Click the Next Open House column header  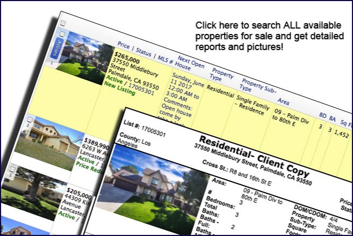pos(189,64)
